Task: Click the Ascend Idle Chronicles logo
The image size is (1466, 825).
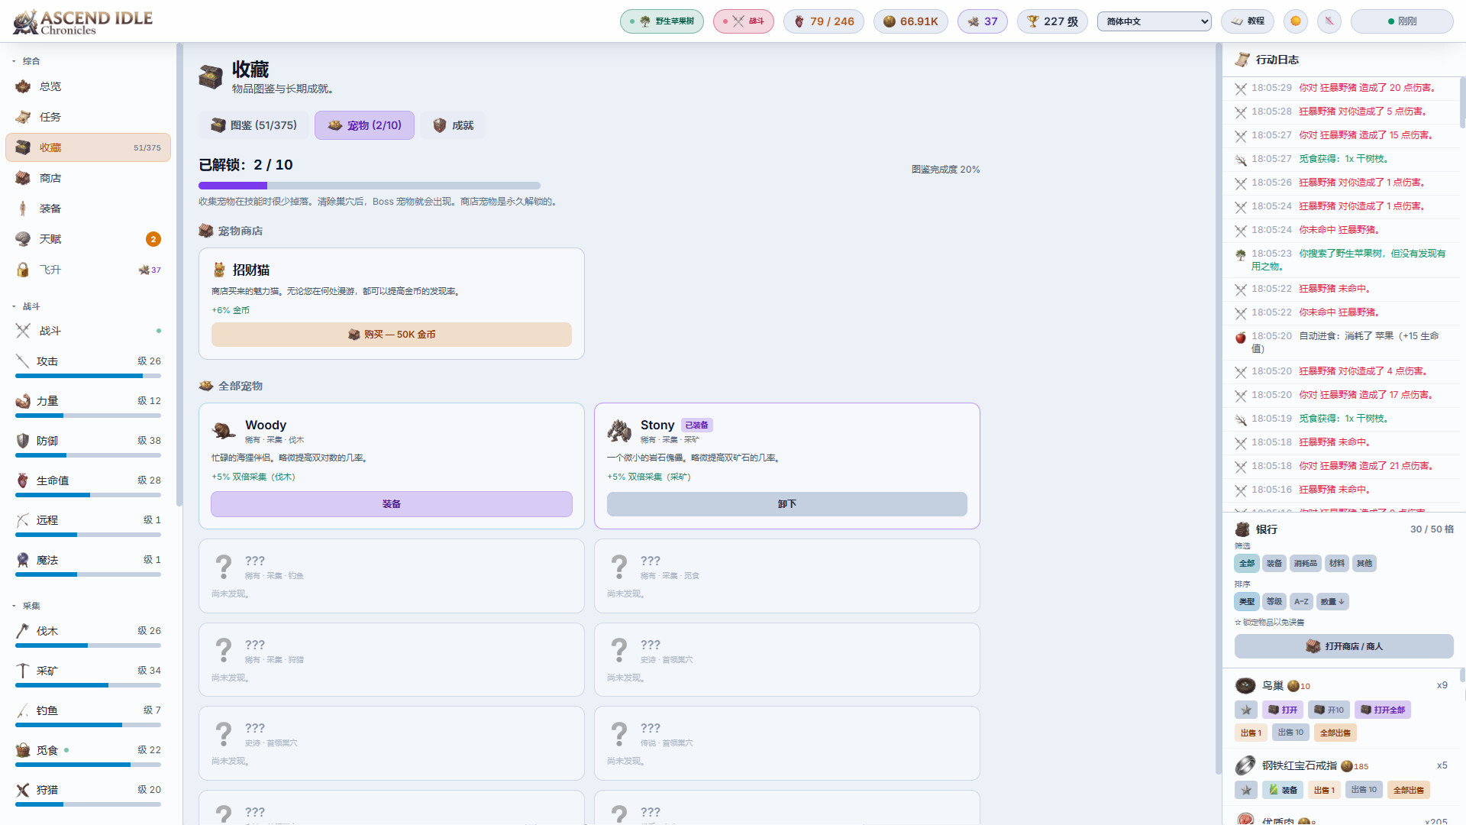Action: 82,21
